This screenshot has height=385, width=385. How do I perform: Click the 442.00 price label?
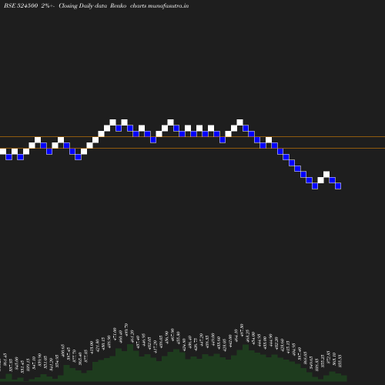[230, 341]
